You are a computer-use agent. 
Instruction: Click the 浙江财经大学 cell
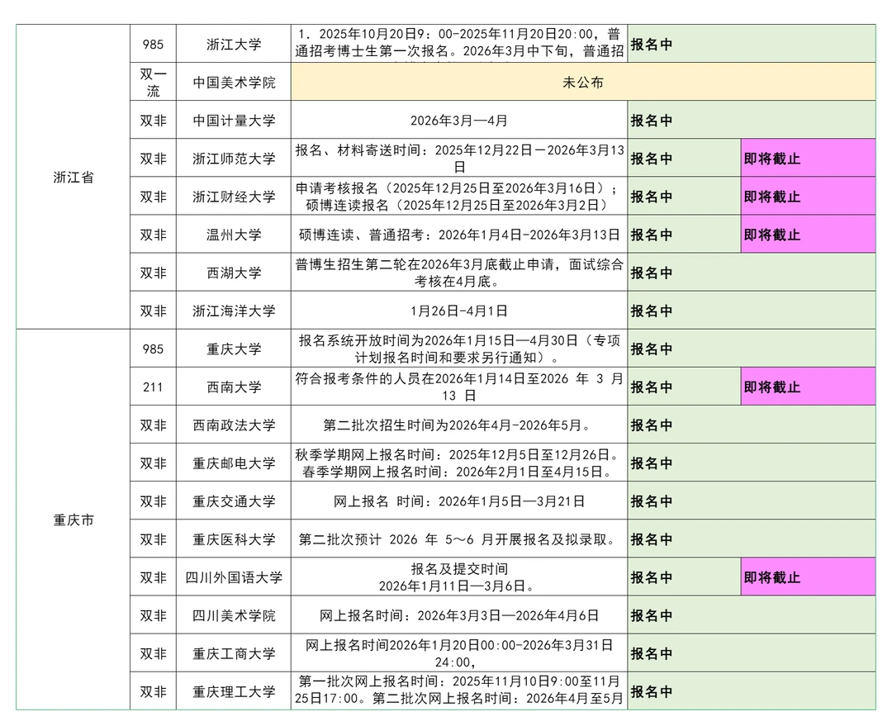(233, 197)
